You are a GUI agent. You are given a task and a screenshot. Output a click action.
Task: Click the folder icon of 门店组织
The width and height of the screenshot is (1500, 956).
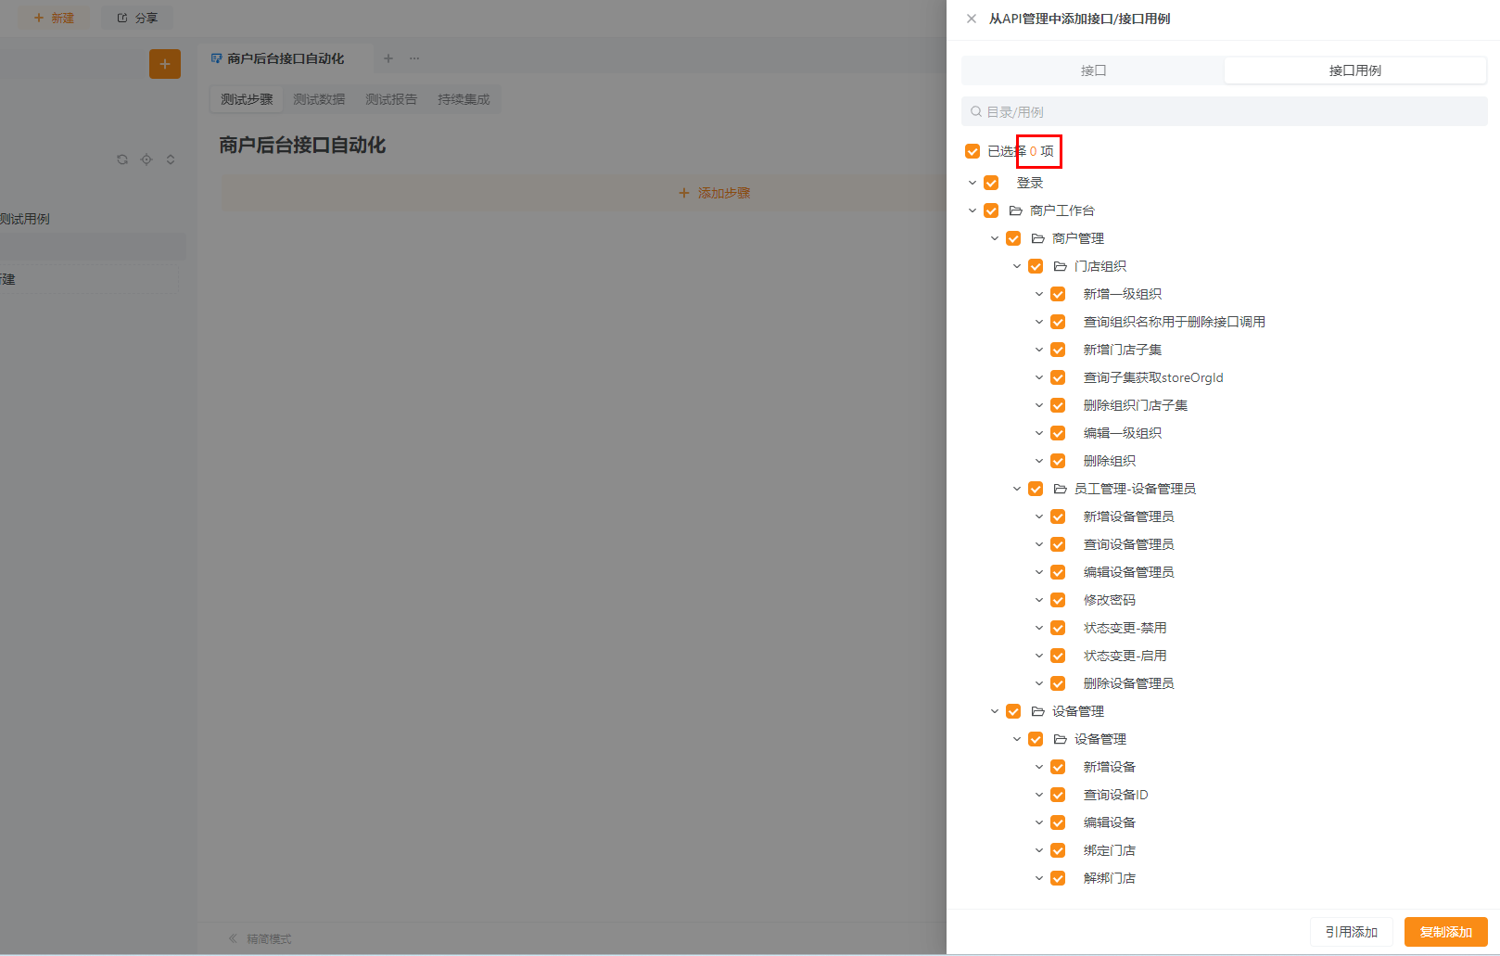(x=1061, y=266)
